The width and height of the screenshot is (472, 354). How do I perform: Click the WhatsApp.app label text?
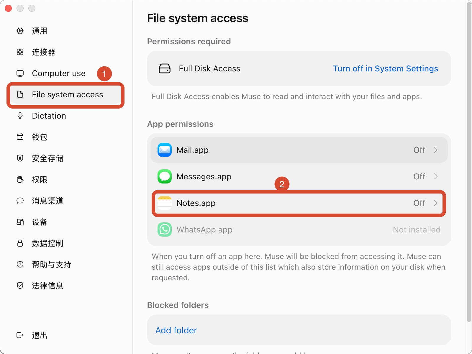click(204, 230)
